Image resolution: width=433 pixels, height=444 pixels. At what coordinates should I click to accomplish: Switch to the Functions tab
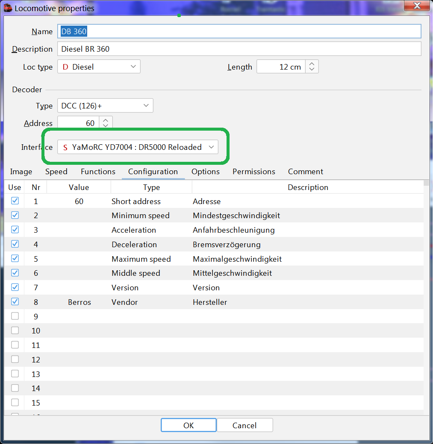98,172
